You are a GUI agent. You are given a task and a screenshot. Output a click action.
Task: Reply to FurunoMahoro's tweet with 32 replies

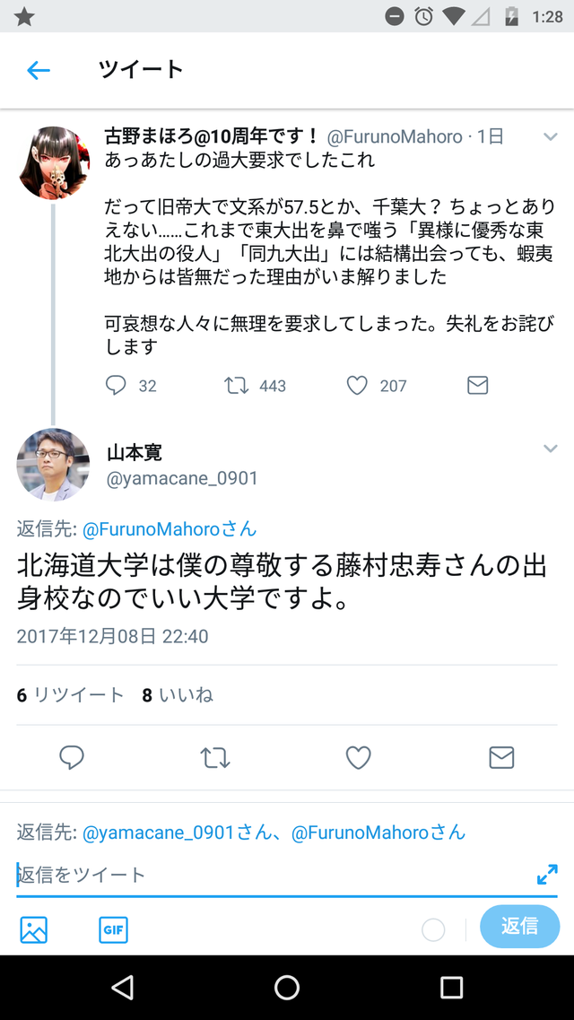116,386
